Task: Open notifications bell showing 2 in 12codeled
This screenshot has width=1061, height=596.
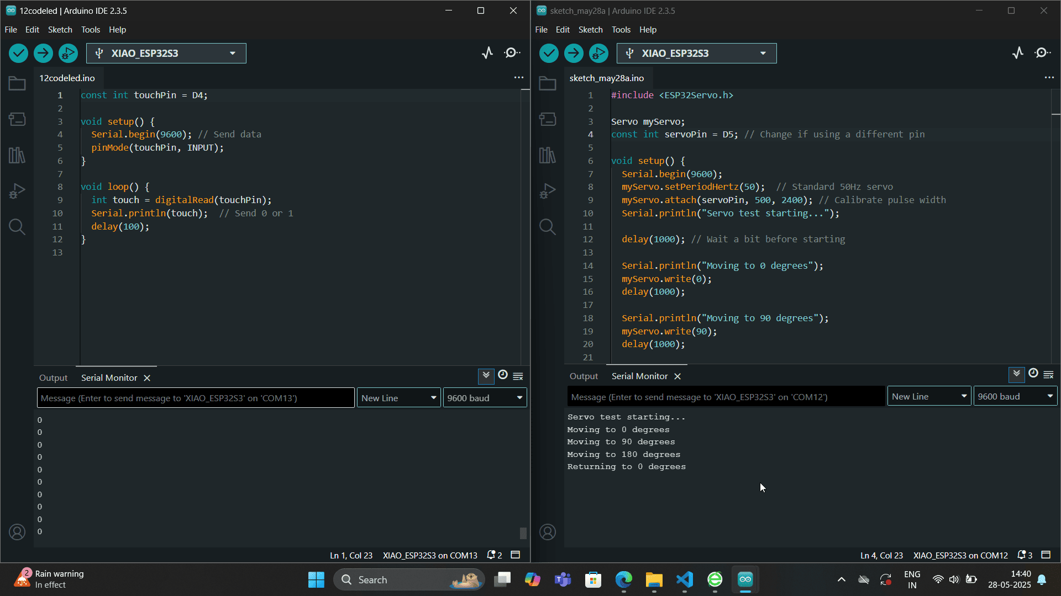Action: coord(494,555)
